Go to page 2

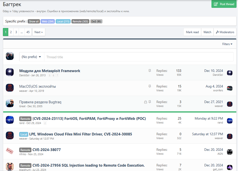[x=11, y=32]
